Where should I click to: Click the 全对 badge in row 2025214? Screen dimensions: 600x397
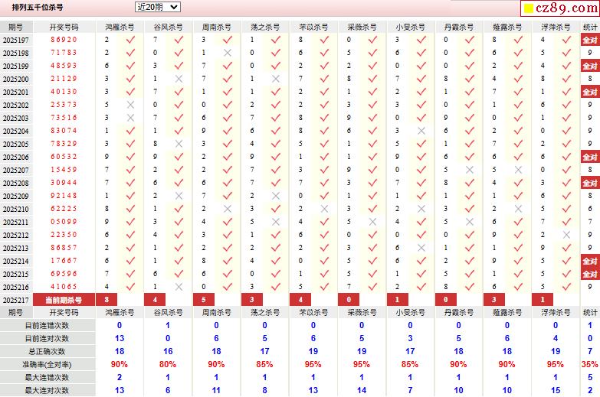tap(590, 261)
